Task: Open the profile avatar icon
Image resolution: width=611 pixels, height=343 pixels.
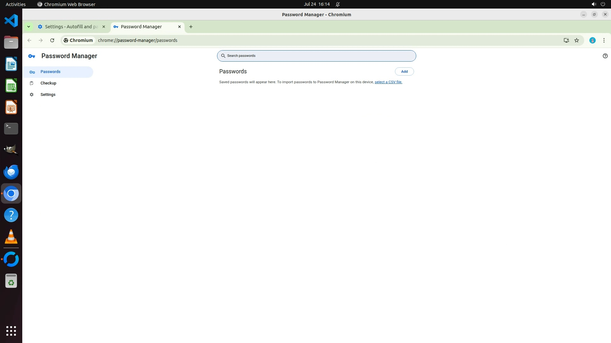Action: coord(592,40)
